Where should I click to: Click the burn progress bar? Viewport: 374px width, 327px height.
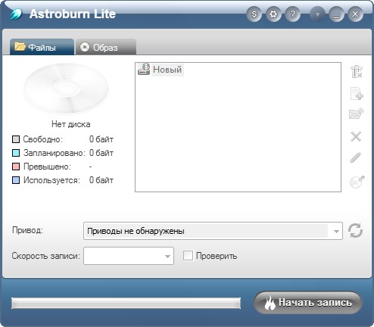coord(126,303)
